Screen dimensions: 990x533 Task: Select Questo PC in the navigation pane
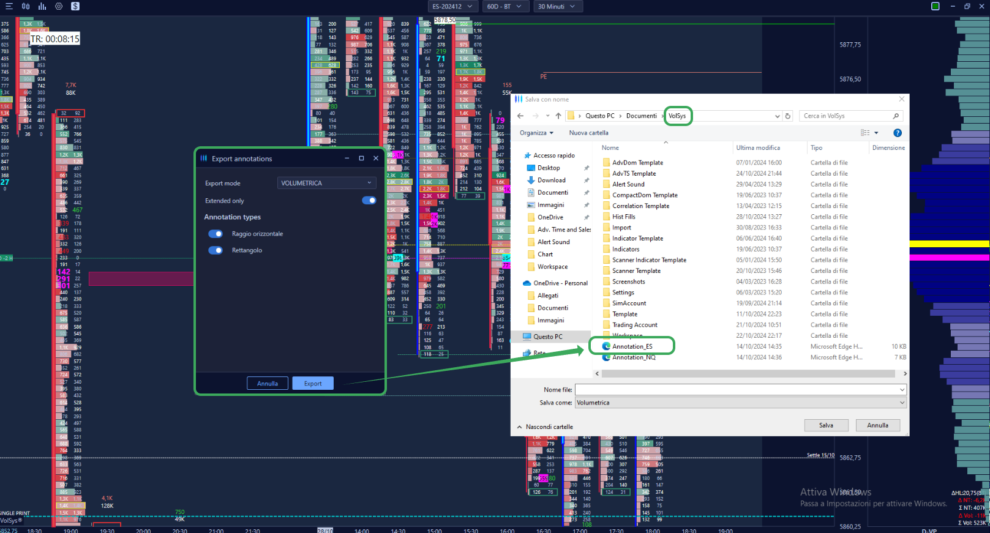point(547,337)
